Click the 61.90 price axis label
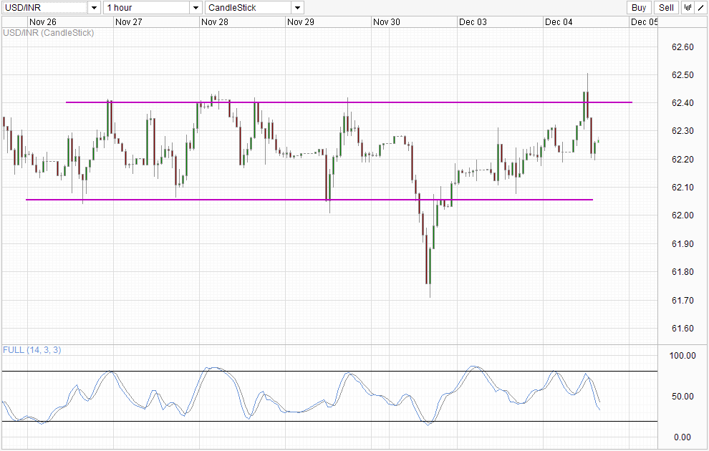Screen dimensions: 709x451 pyautogui.click(x=683, y=244)
